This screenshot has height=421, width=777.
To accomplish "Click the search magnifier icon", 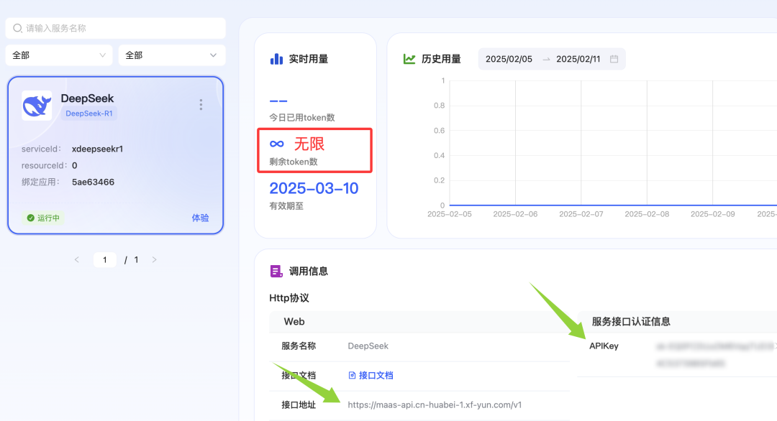I will (17, 28).
